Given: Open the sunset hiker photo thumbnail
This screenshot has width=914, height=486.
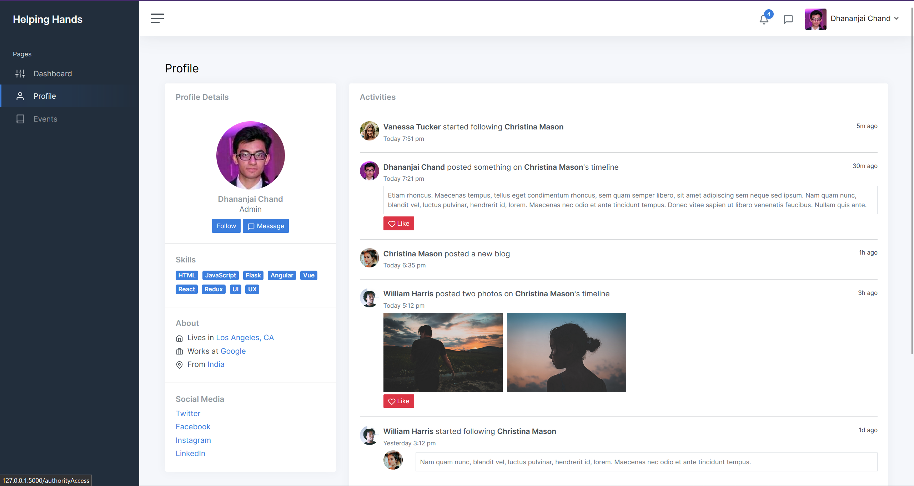Looking at the screenshot, I should click(443, 352).
